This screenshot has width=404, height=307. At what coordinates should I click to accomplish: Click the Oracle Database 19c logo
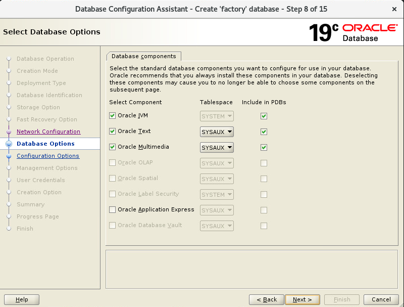(353, 33)
